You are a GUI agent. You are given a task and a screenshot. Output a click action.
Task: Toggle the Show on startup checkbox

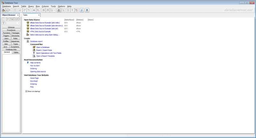click(x=26, y=91)
